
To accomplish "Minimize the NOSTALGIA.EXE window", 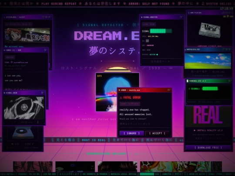I will click(224, 49).
